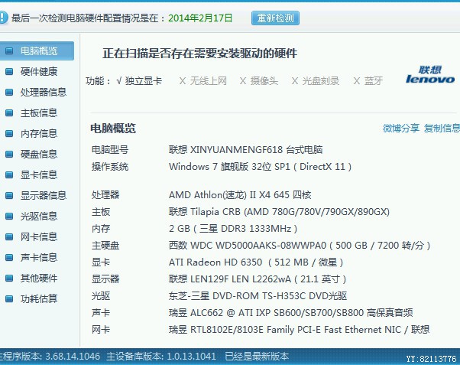Click the 联想 Tilapia CRB motherboard value
This screenshot has height=365, width=460.
(x=280, y=212)
